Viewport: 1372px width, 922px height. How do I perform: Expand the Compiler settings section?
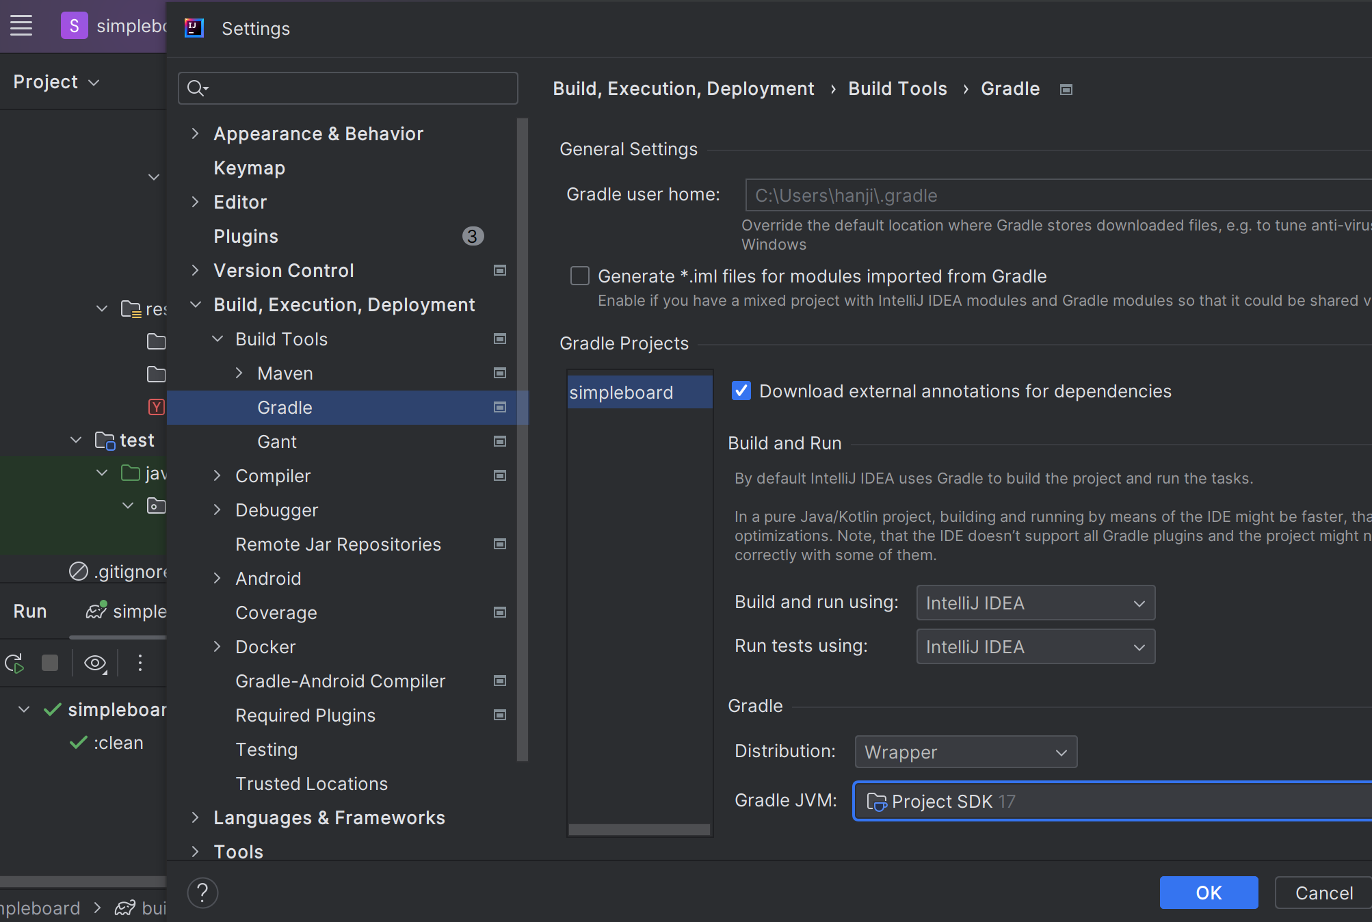[x=220, y=475]
